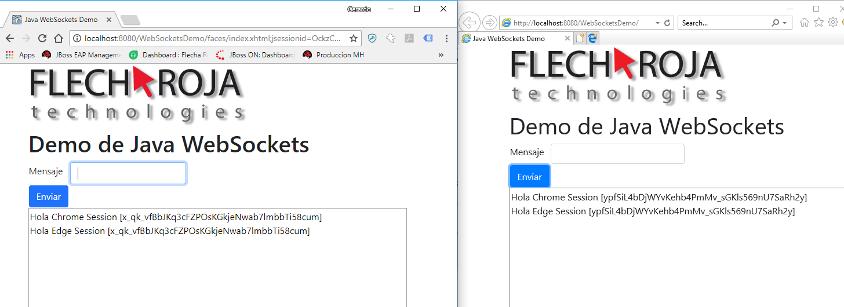Refresh the page in Internet Explorer
The image size is (844, 307).
[667, 23]
